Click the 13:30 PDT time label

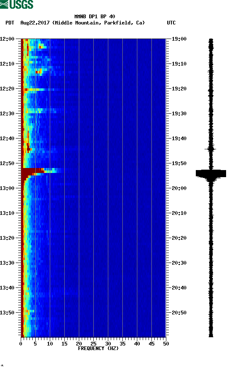7,263
